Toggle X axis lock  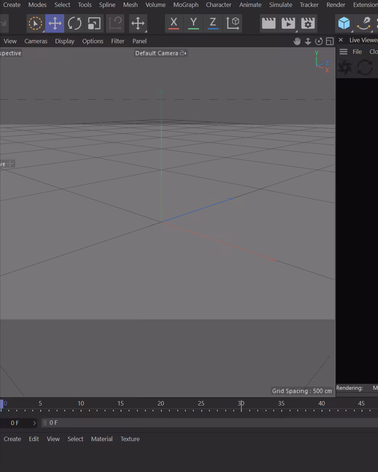click(174, 24)
